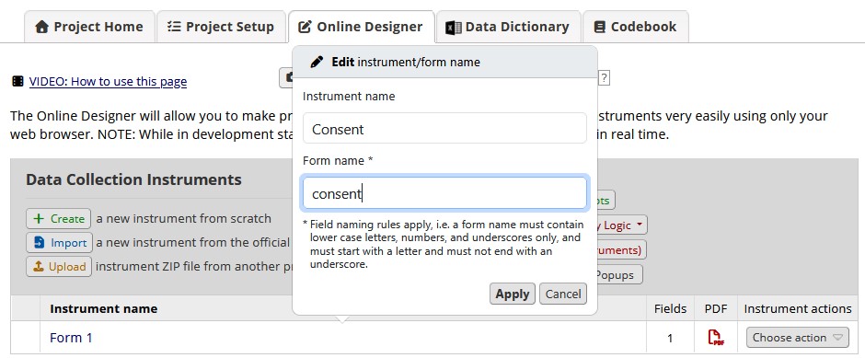Open the Choose action dropdown
Viewport: 865px width, 358px height.
(x=797, y=338)
